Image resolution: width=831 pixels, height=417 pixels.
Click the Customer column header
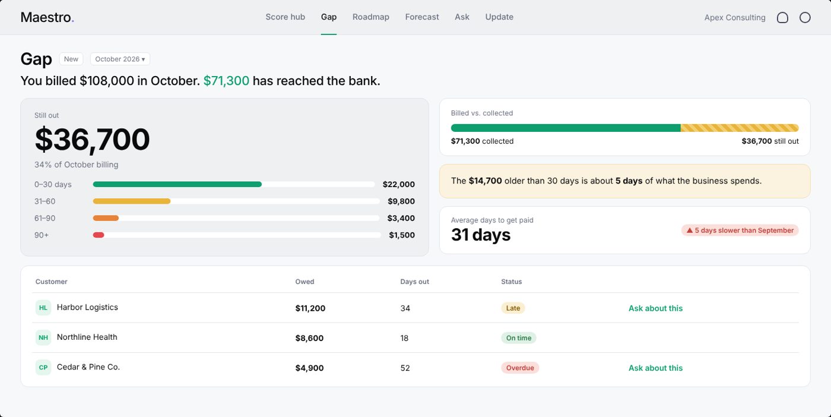[52, 282]
